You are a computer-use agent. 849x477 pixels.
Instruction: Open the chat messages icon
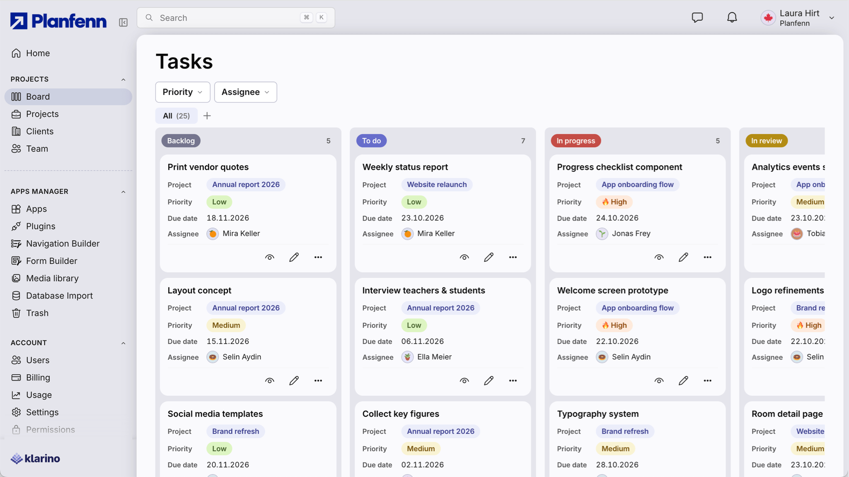pyautogui.click(x=697, y=17)
